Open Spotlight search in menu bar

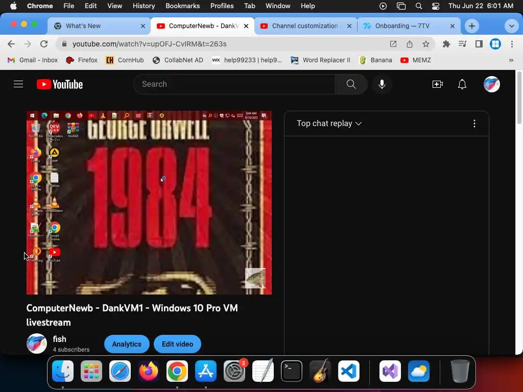tap(419, 6)
